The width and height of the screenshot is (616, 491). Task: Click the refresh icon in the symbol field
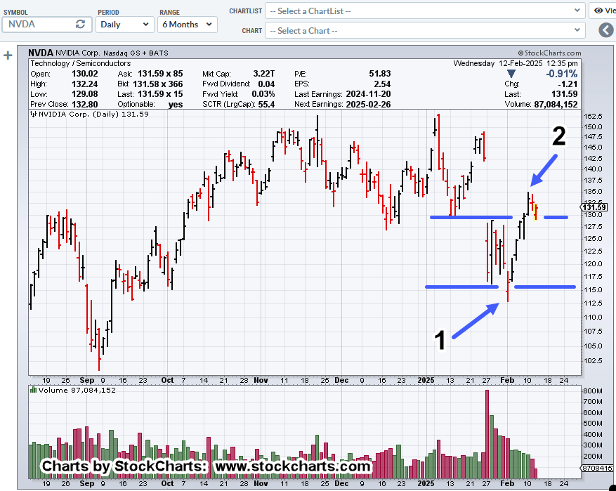pyautogui.click(x=81, y=24)
